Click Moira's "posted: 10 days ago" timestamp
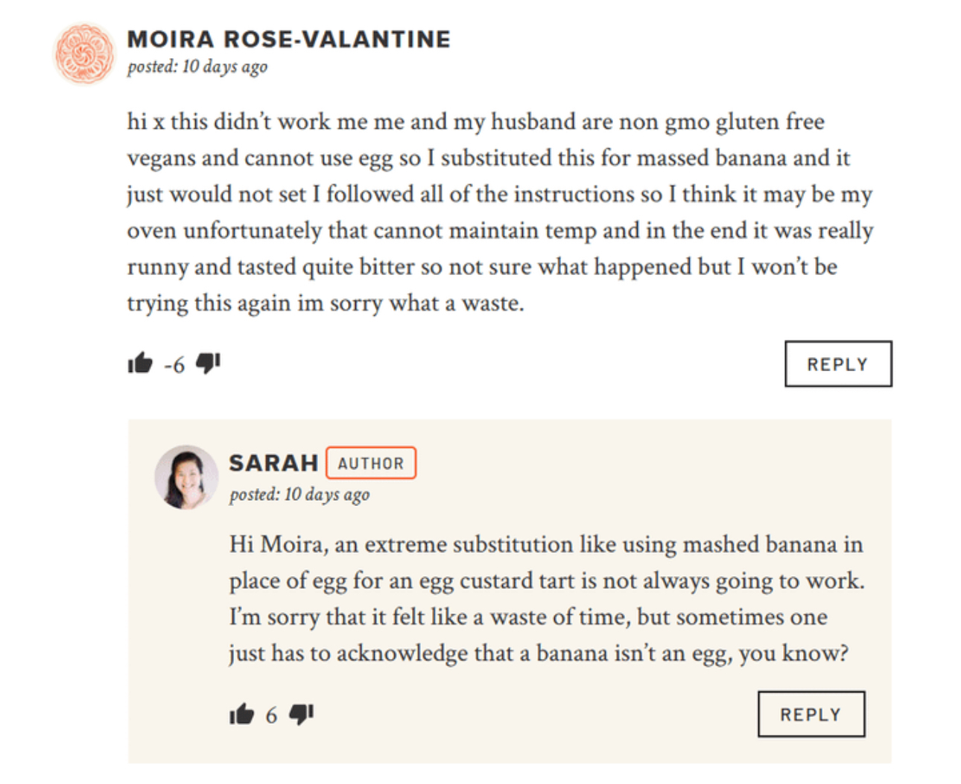Screen dimensions: 961x784 [197, 67]
